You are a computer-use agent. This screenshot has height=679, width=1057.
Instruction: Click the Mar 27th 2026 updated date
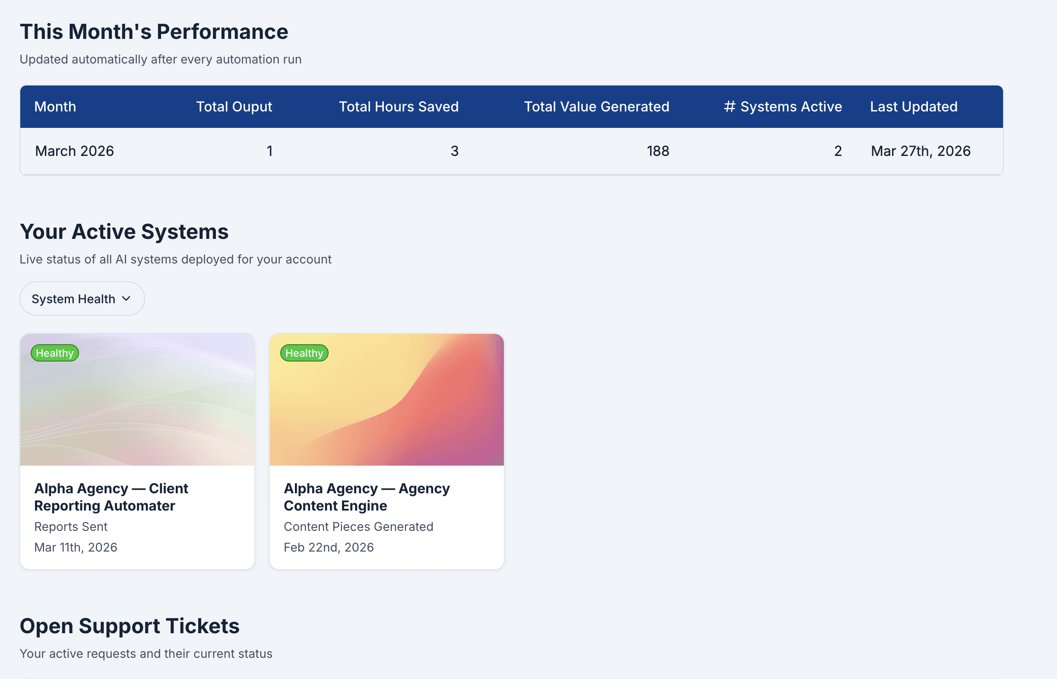pyautogui.click(x=920, y=151)
